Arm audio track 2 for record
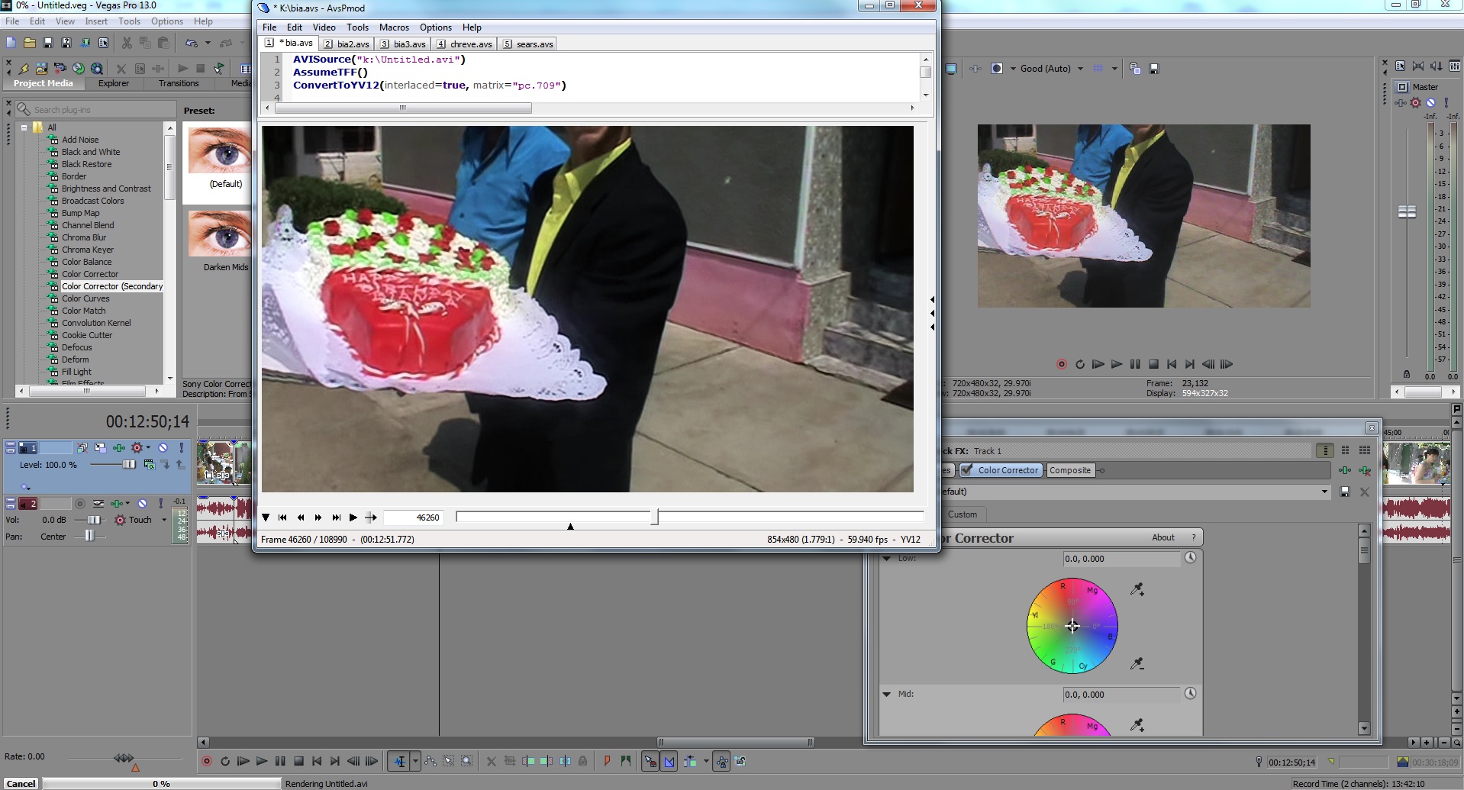1464x790 pixels. tap(80, 504)
